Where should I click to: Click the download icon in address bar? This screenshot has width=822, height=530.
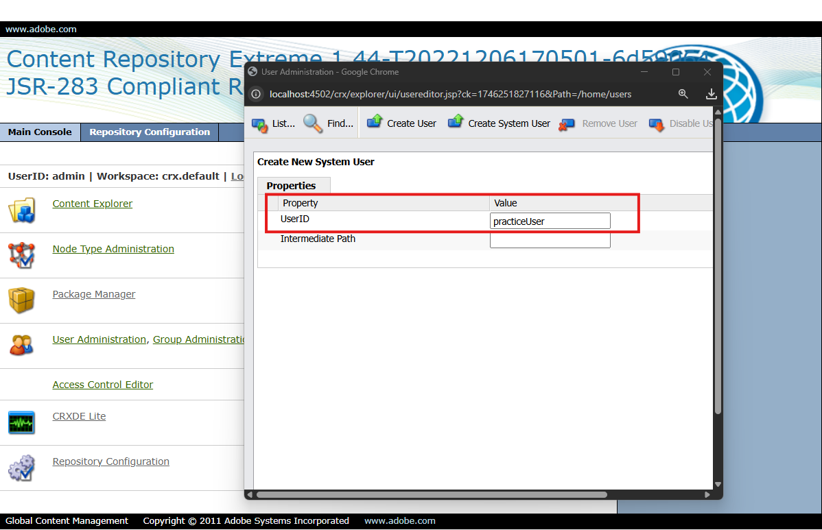(712, 94)
